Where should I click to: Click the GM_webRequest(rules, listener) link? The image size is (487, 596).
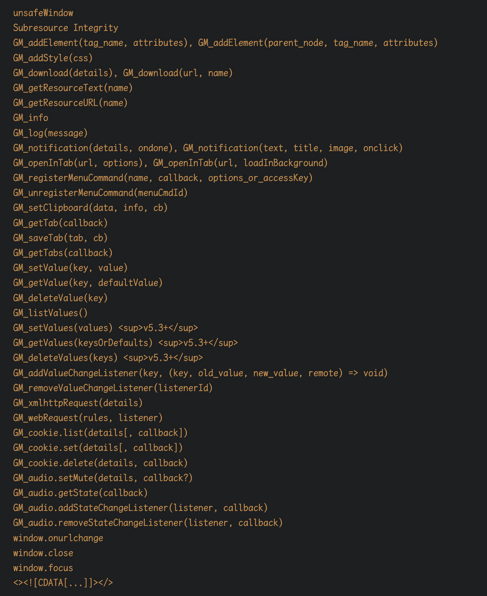click(x=88, y=418)
